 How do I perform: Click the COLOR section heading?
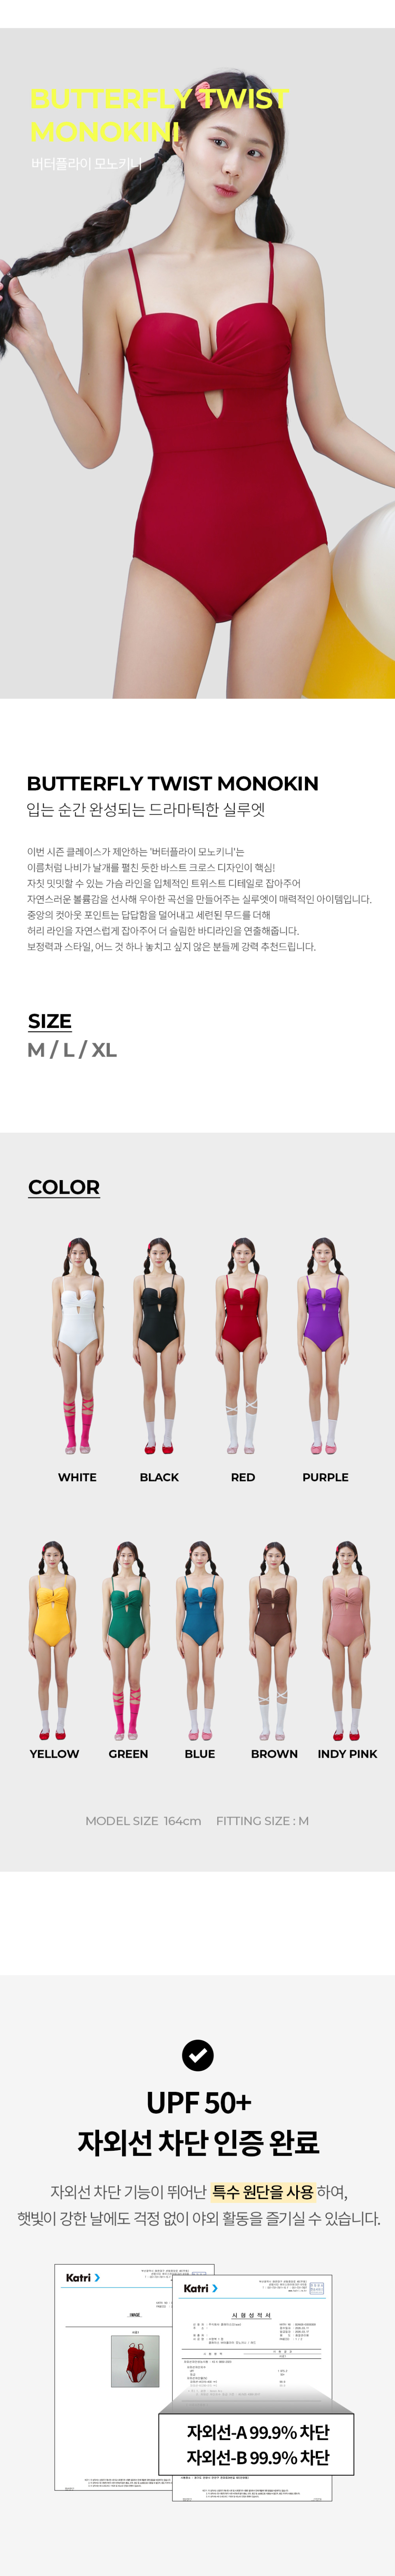(64, 1187)
